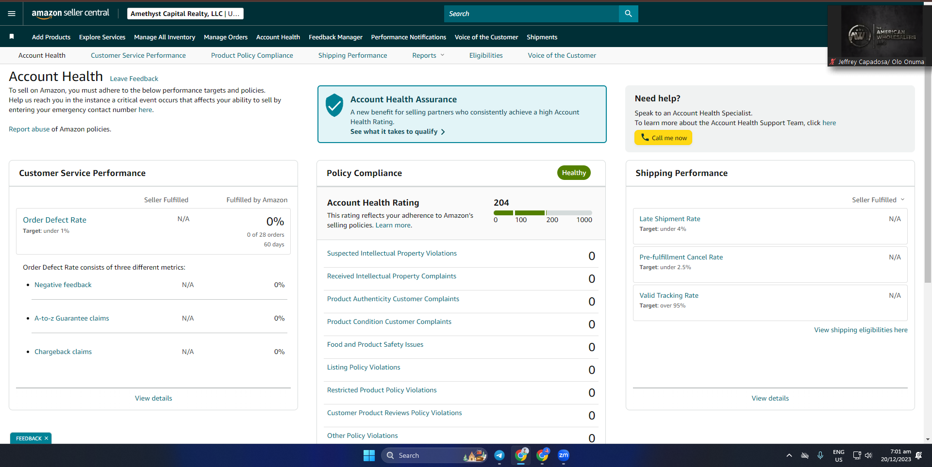Open Performance Notifications

click(x=409, y=37)
